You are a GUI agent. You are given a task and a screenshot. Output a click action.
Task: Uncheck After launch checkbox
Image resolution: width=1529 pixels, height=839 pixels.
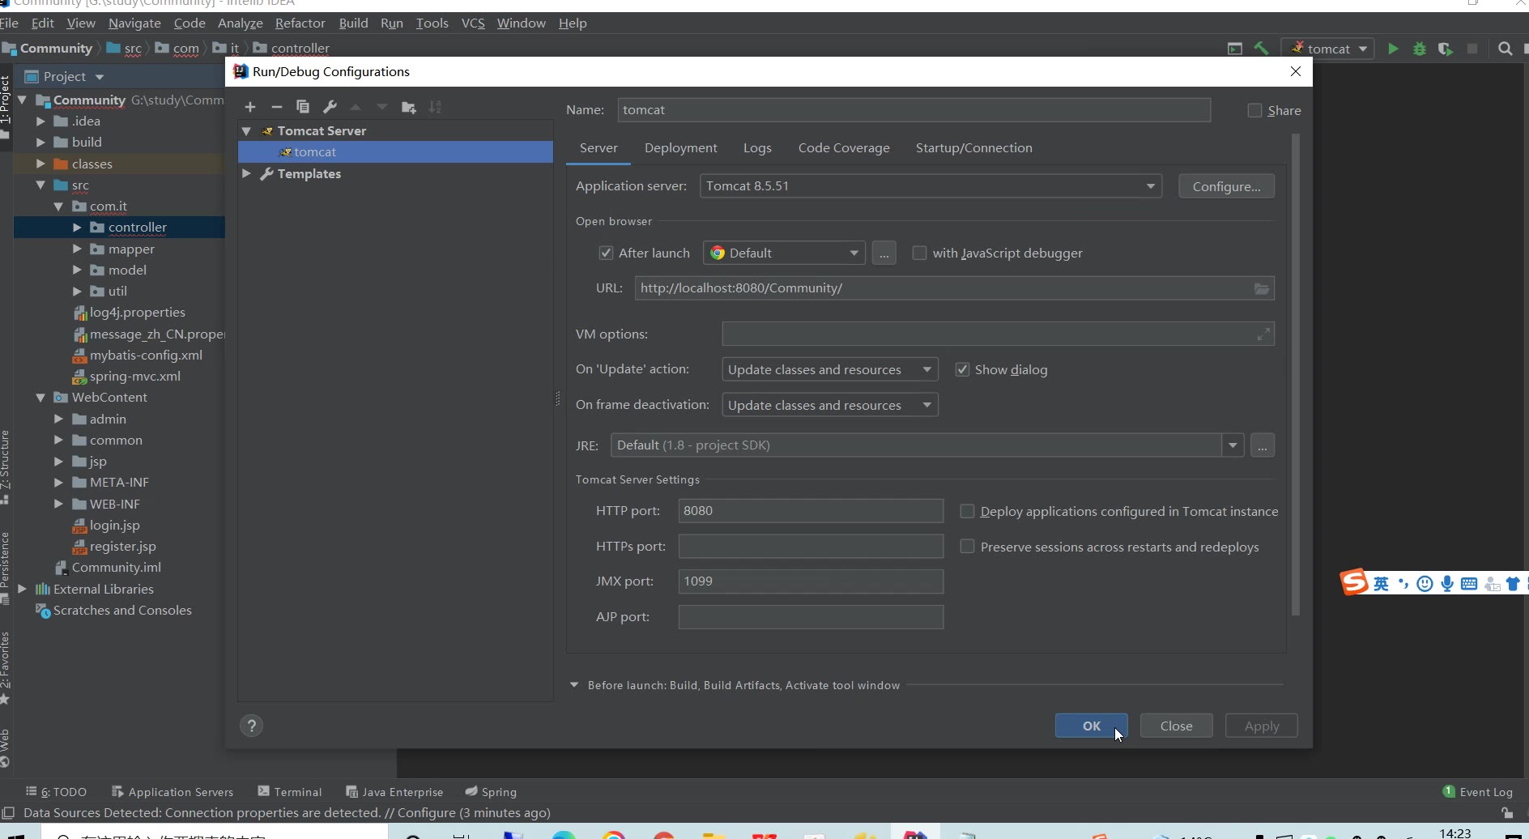coord(606,253)
